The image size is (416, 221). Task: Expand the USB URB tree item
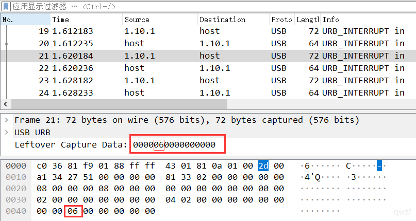coord(7,132)
